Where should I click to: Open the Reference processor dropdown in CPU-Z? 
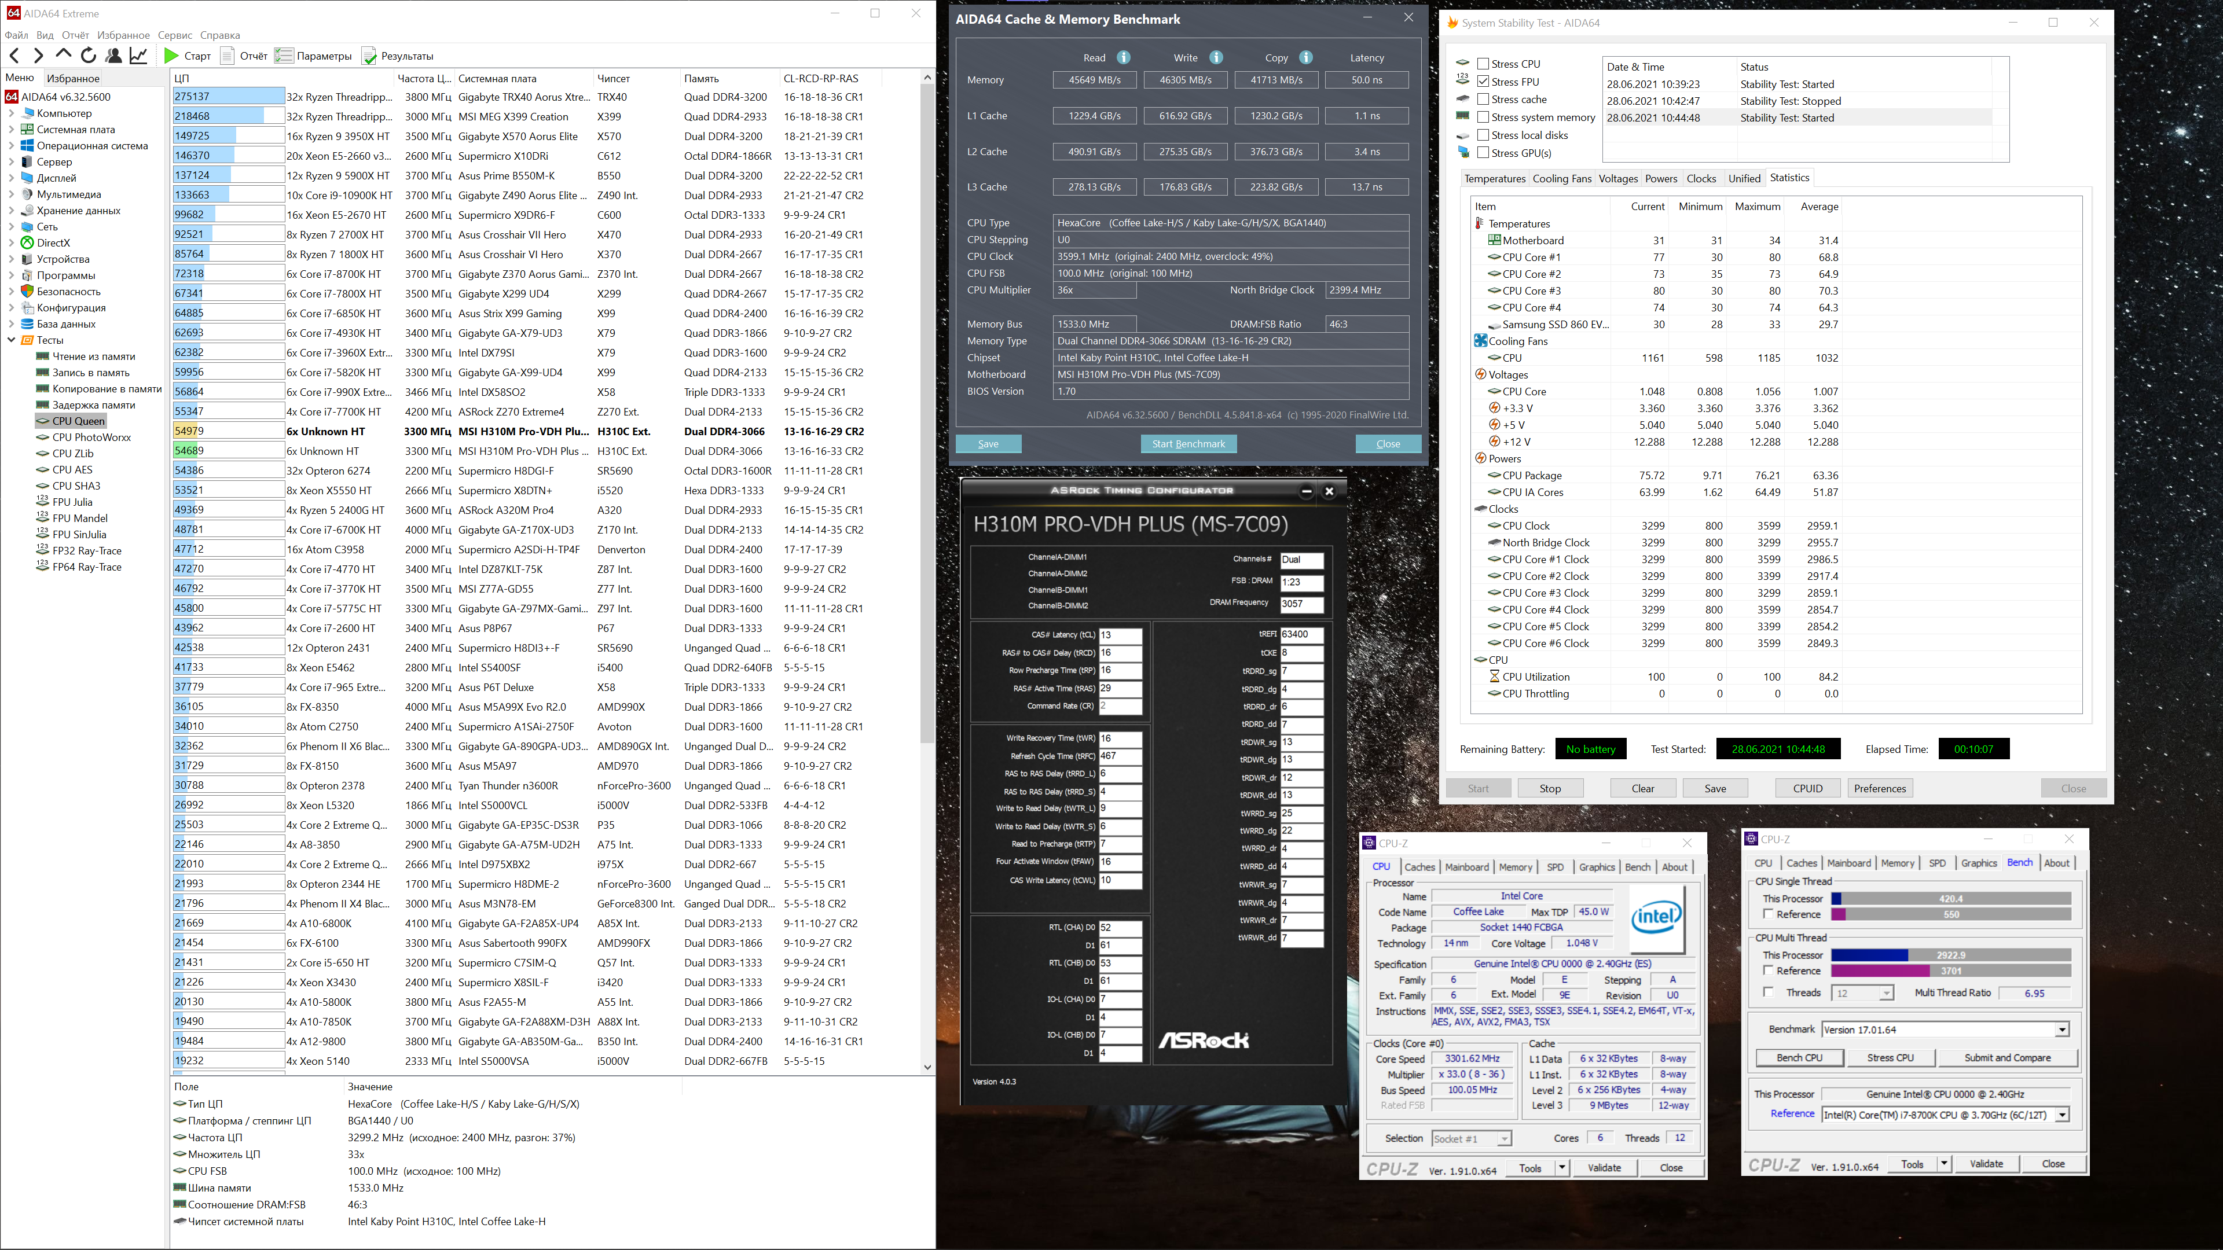2061,1115
